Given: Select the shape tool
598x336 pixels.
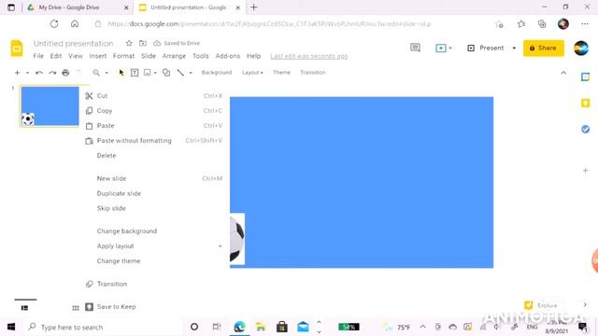Looking at the screenshot, I should 166,73.
